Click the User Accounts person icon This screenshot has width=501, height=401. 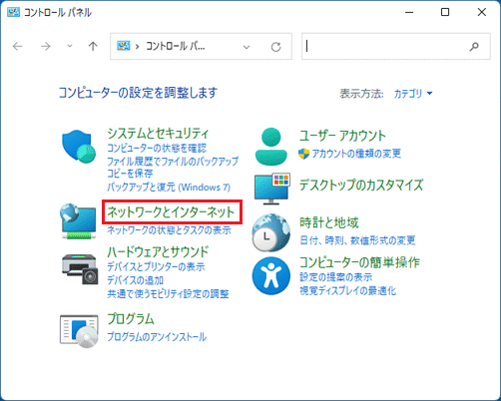pos(271,147)
